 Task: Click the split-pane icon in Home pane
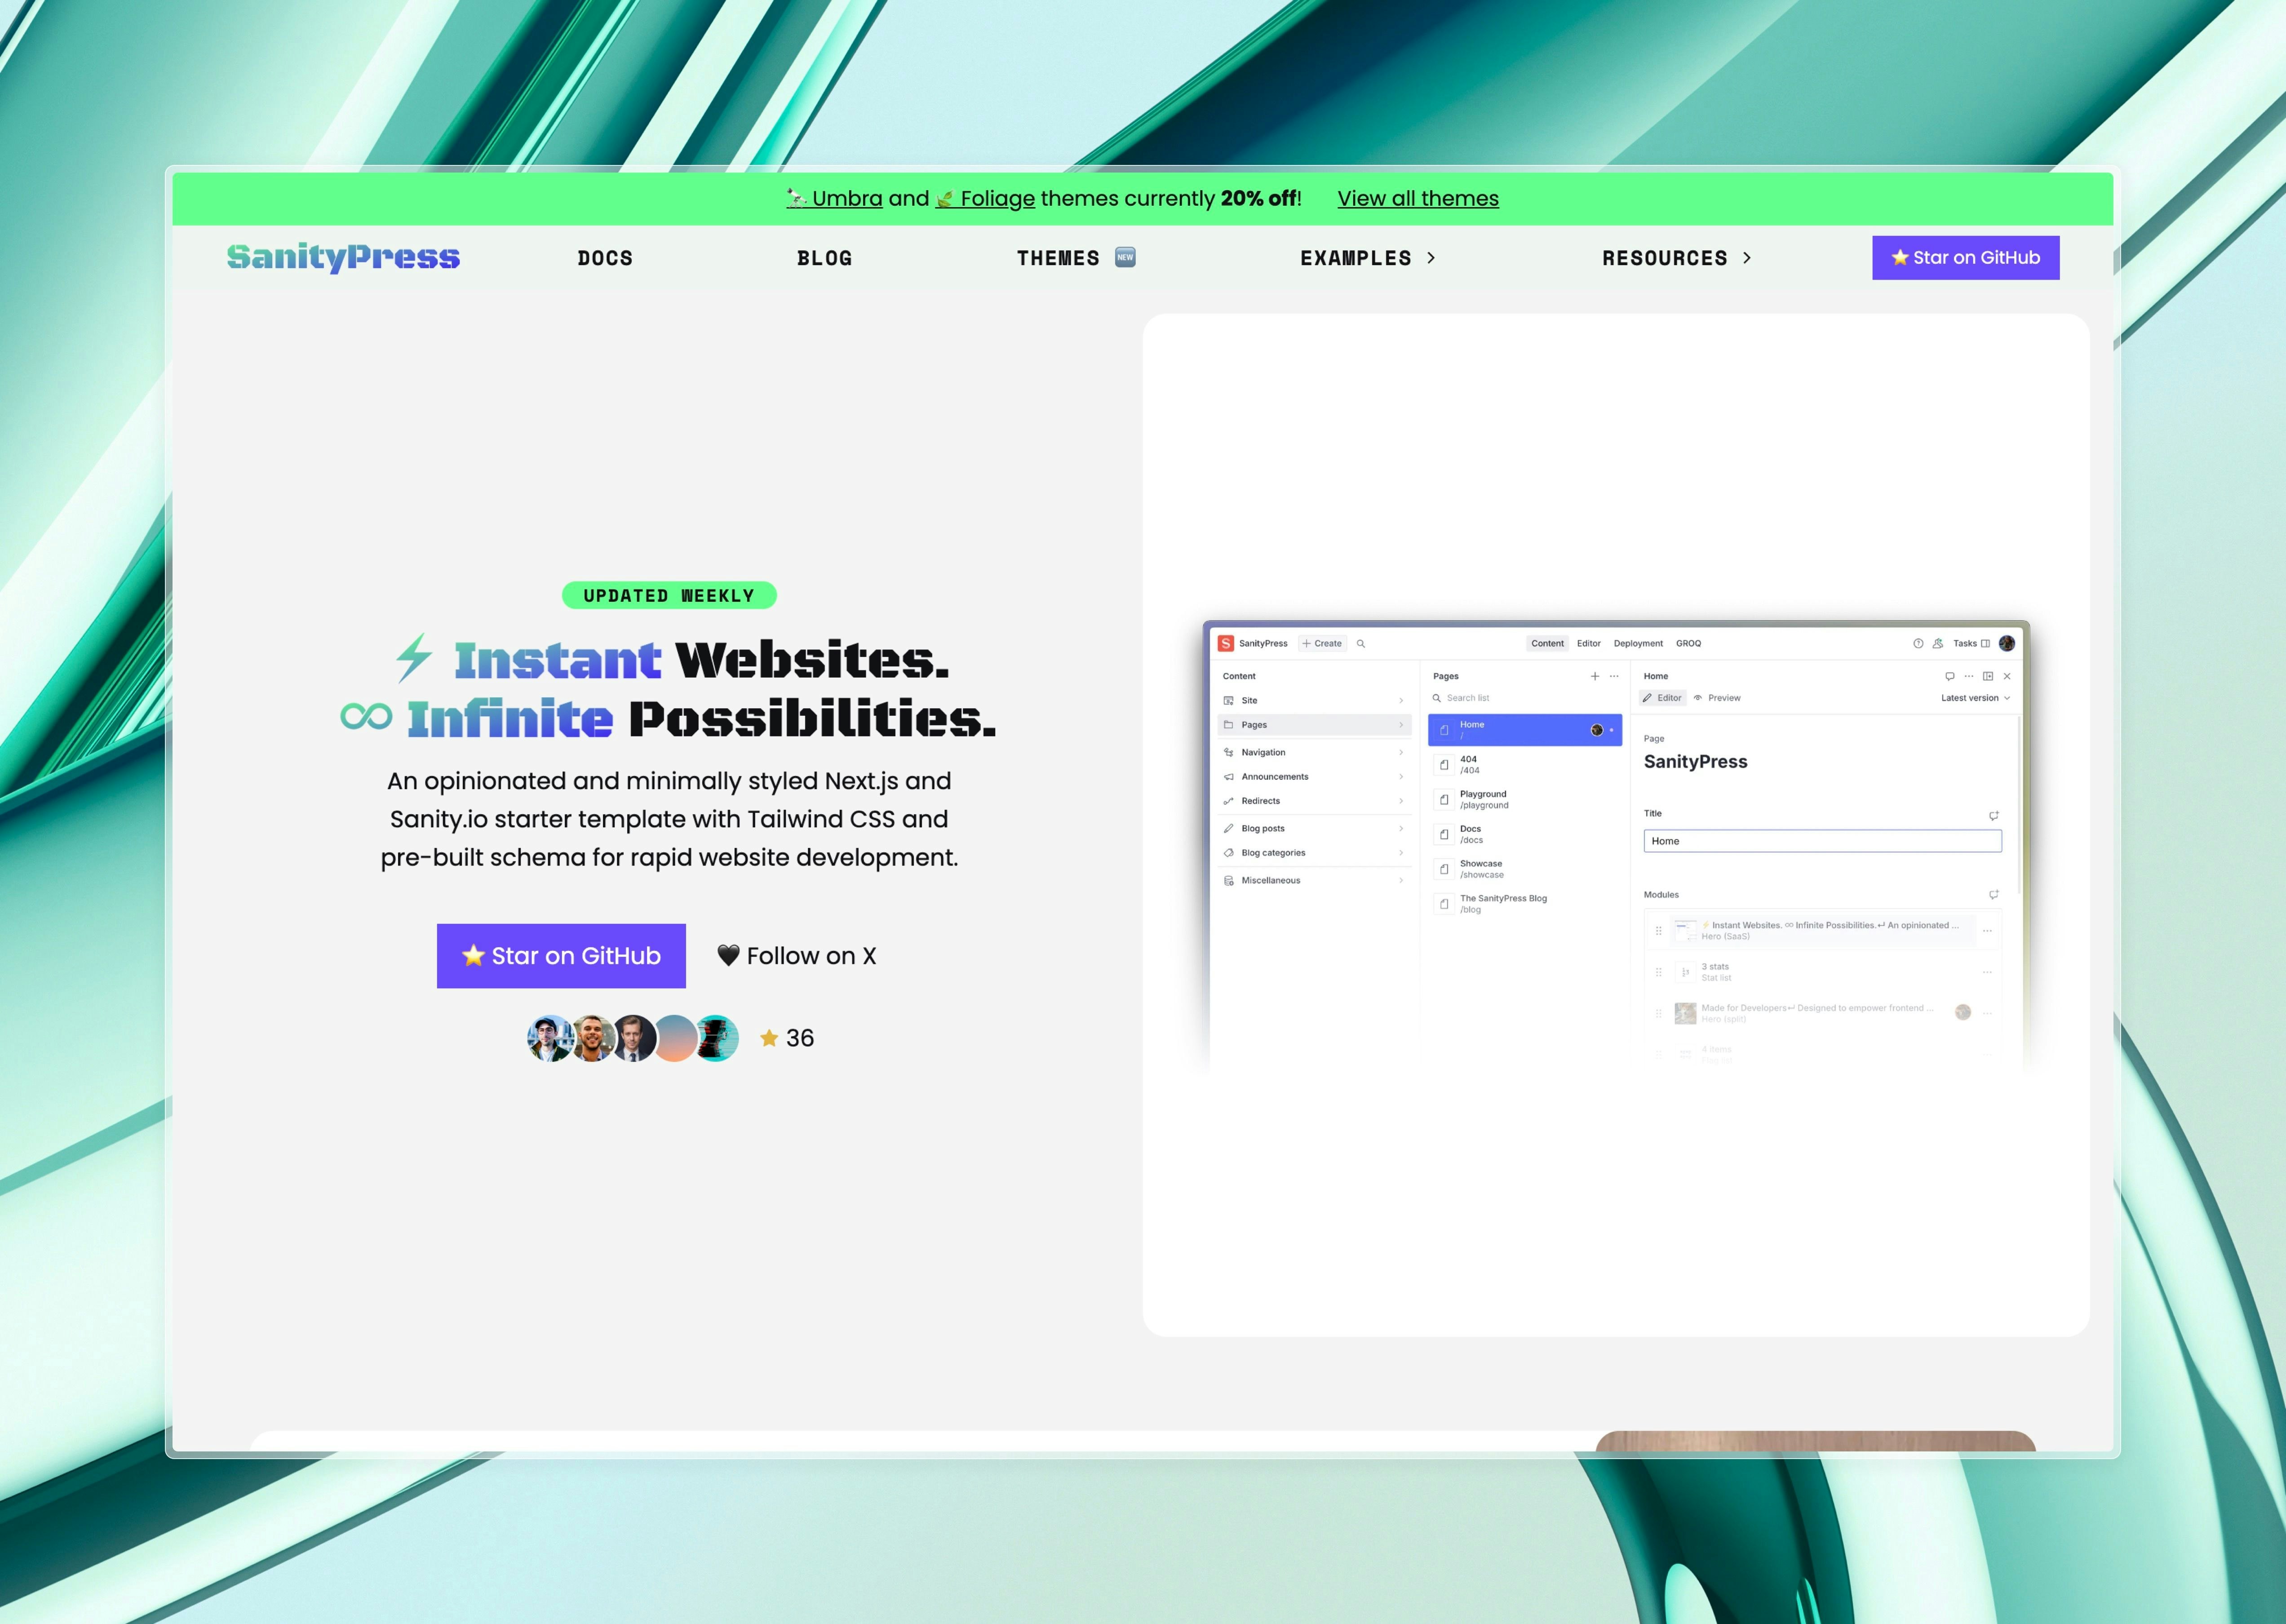pos(1987,676)
